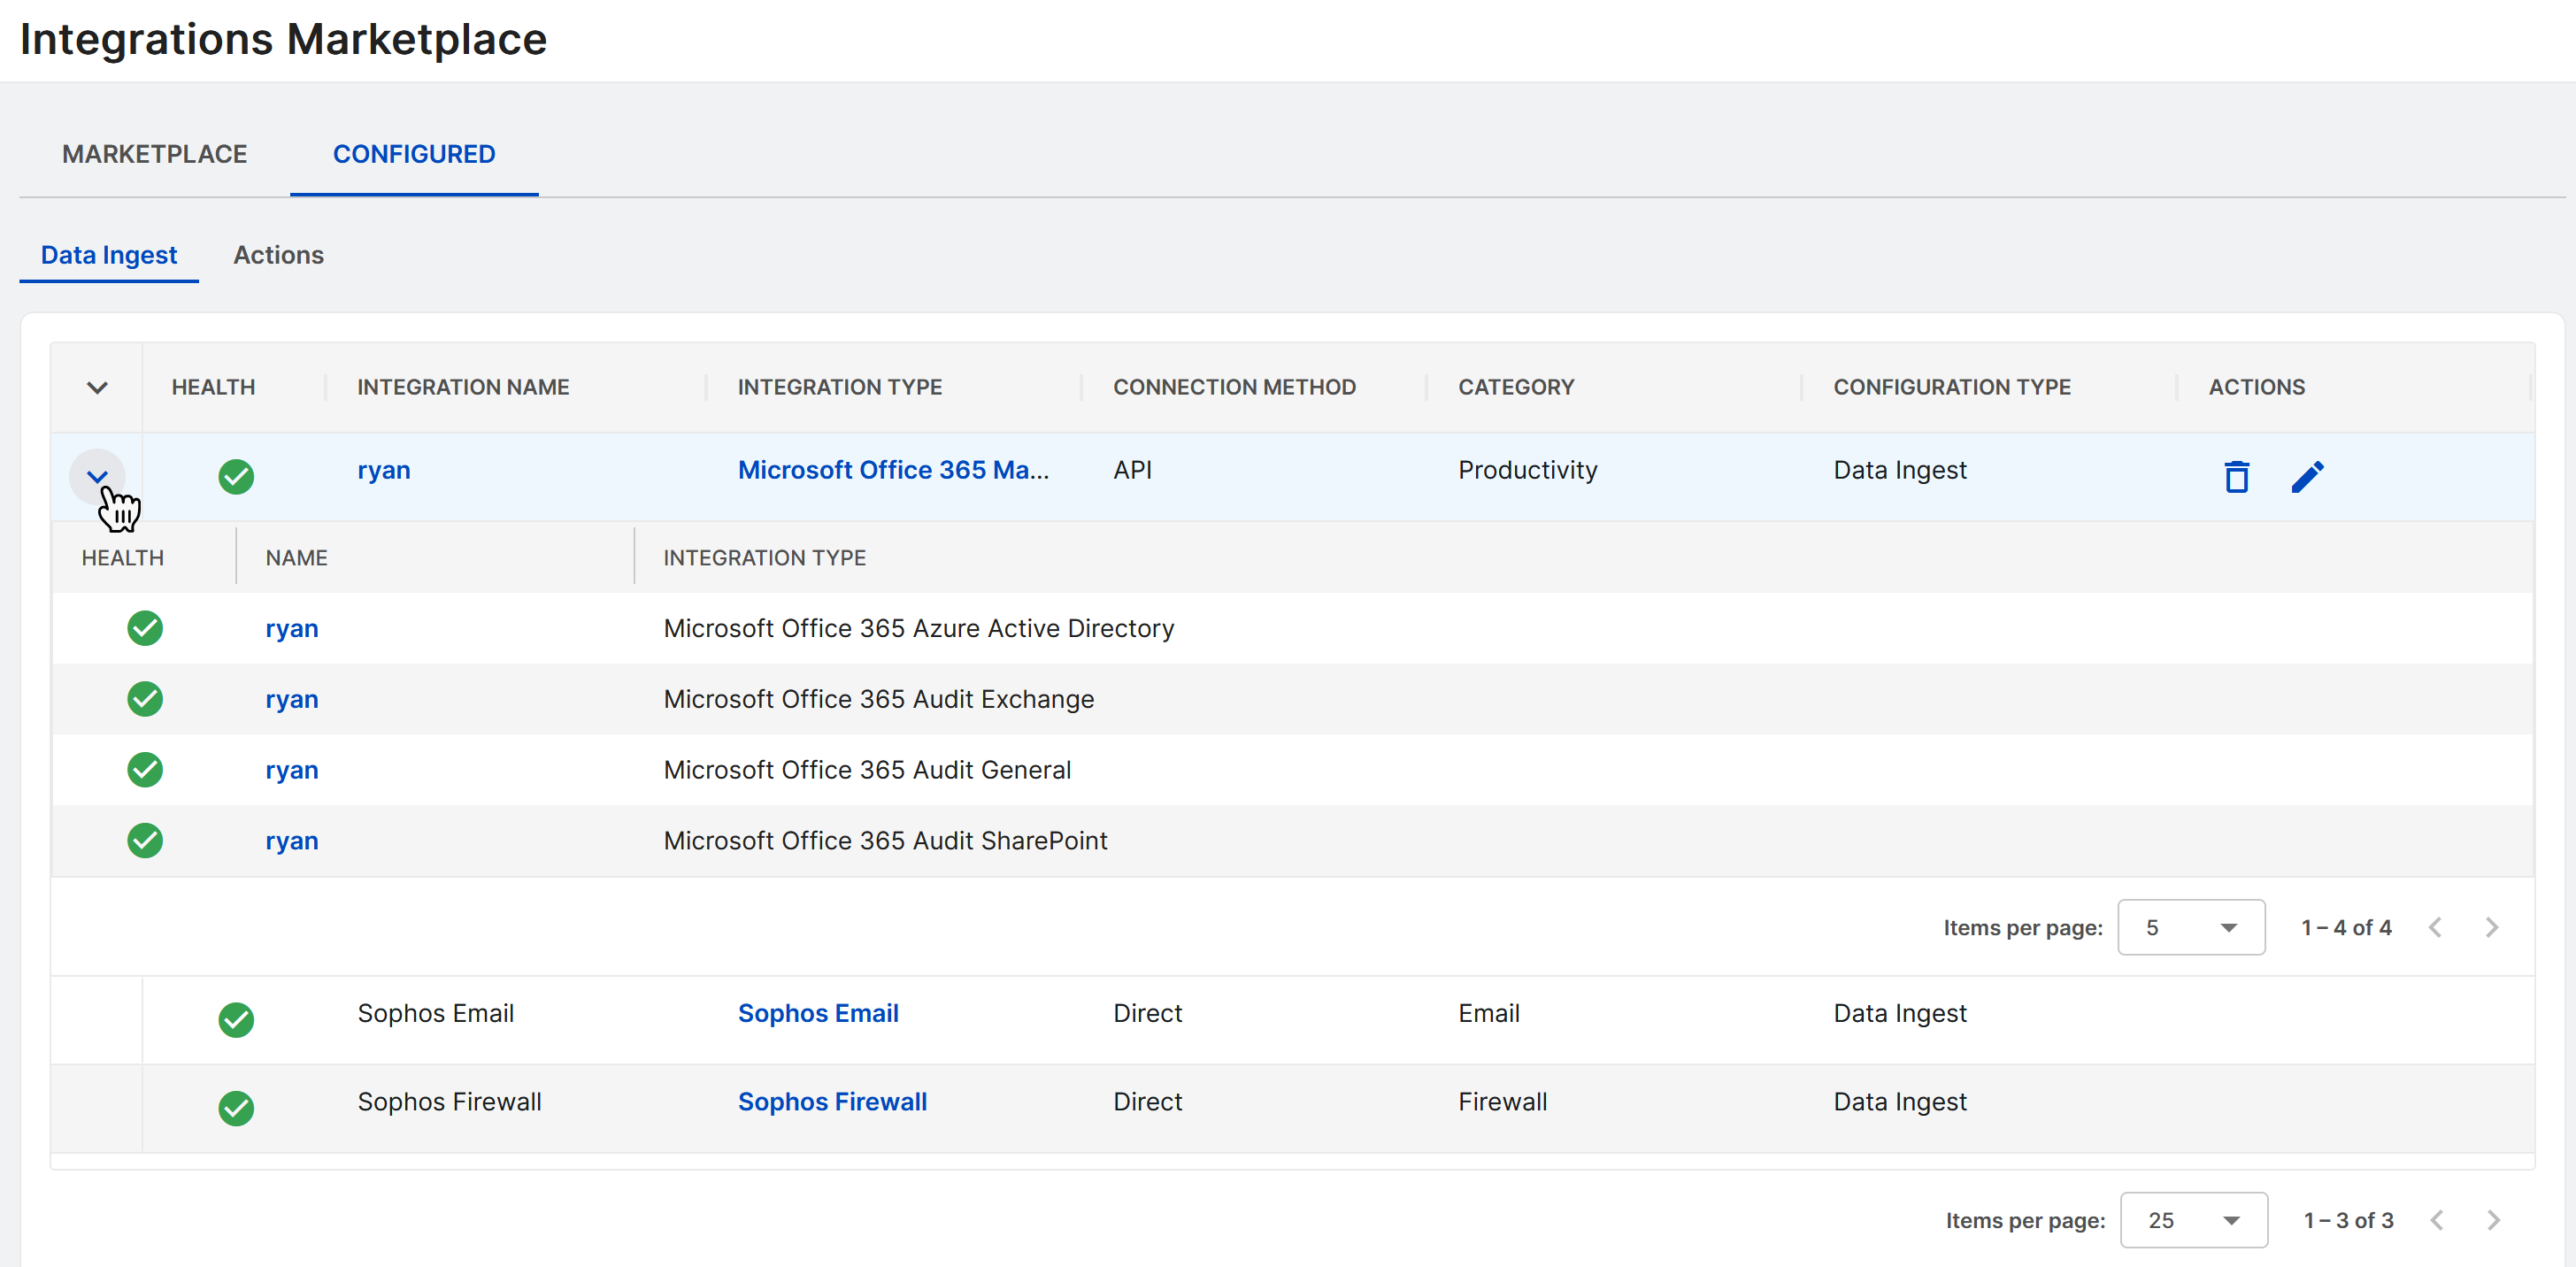
Task: Open ryan link for Audit Exchange
Action: click(x=292, y=699)
